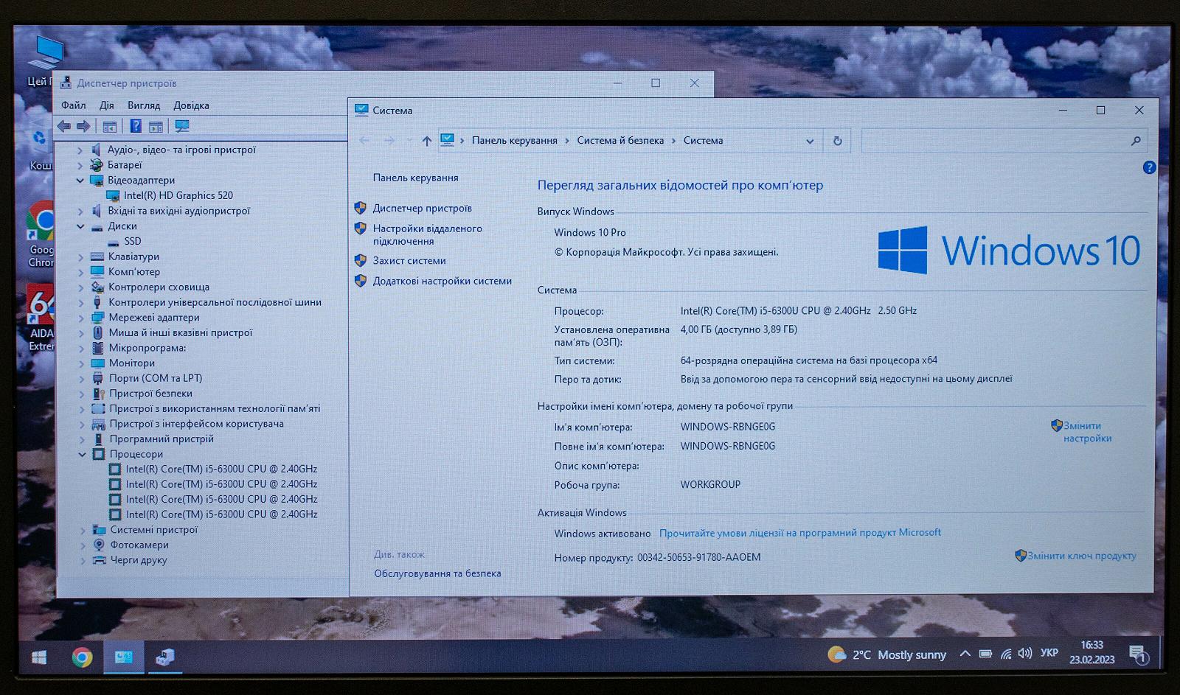Show hidden tray icons chevron

(965, 654)
